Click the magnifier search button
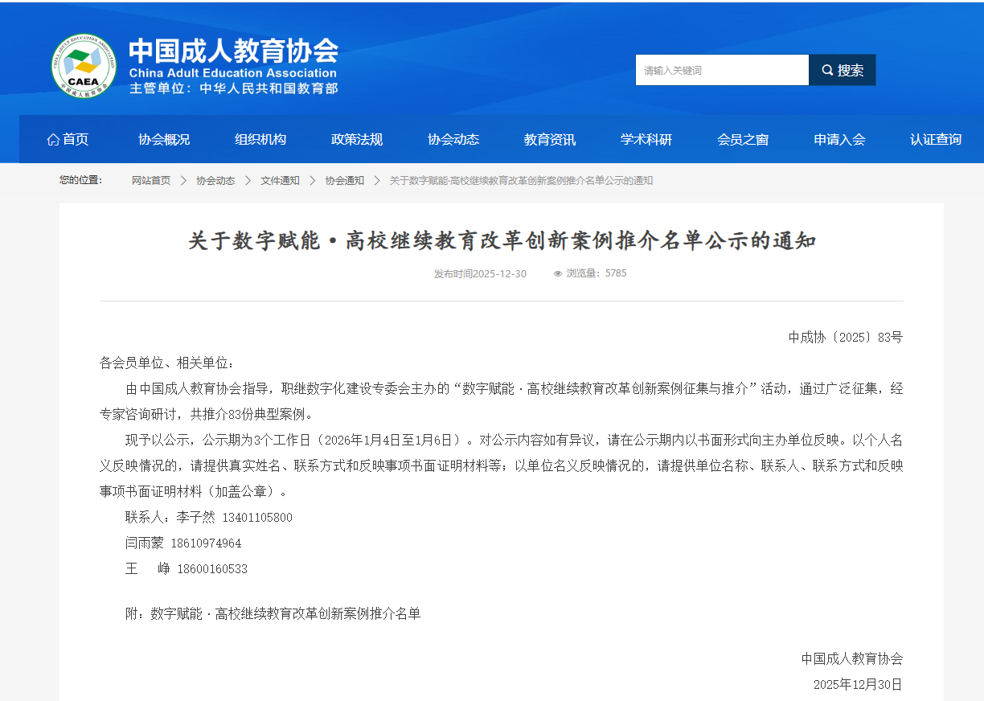The image size is (984, 701). pos(842,70)
